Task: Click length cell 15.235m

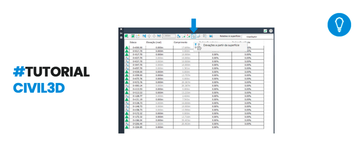Action: pos(186,92)
